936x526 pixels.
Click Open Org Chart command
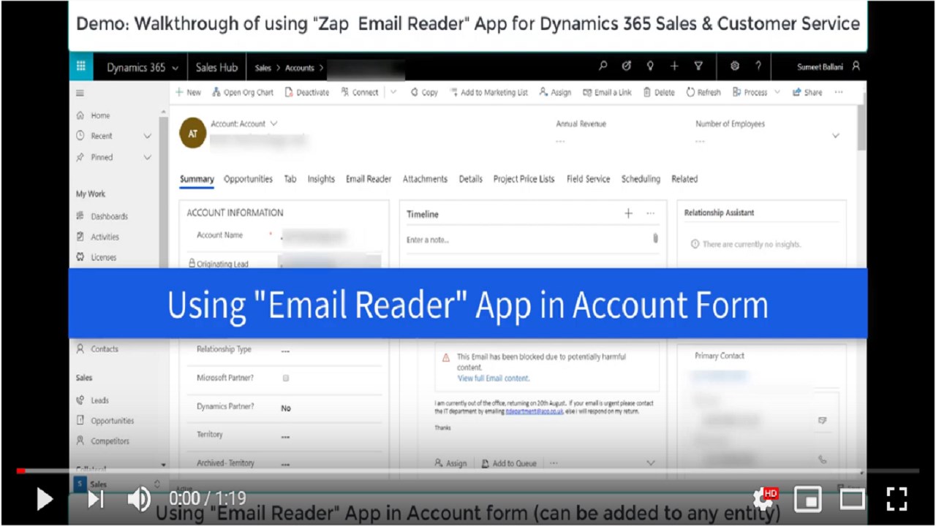click(x=243, y=93)
